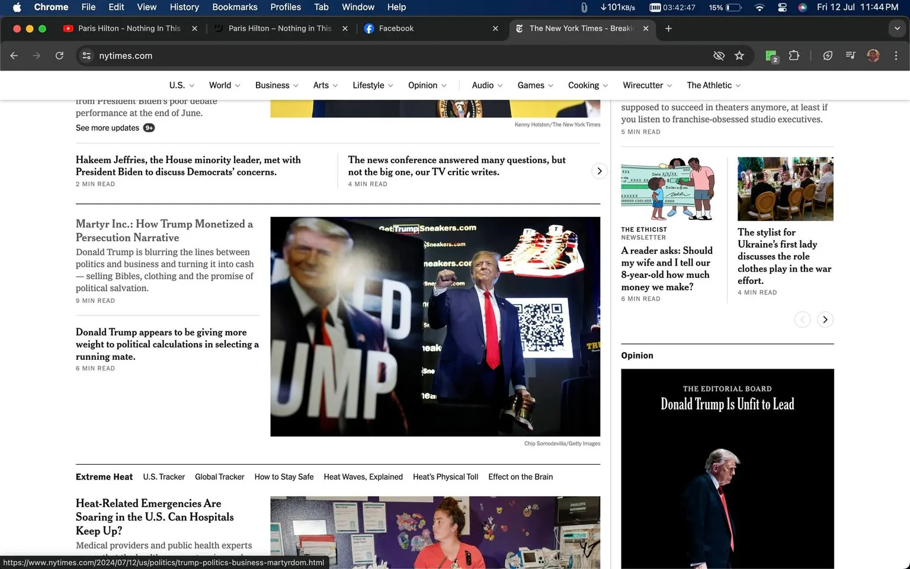
Task: Click the crossed-out eye tracking protection icon
Action: [x=719, y=56]
